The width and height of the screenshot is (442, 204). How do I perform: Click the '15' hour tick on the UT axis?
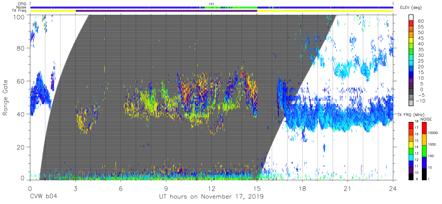(x=257, y=188)
